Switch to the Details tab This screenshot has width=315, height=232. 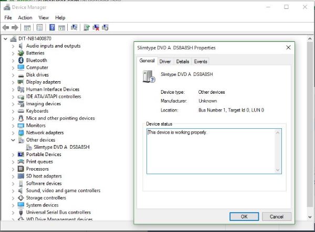click(183, 61)
